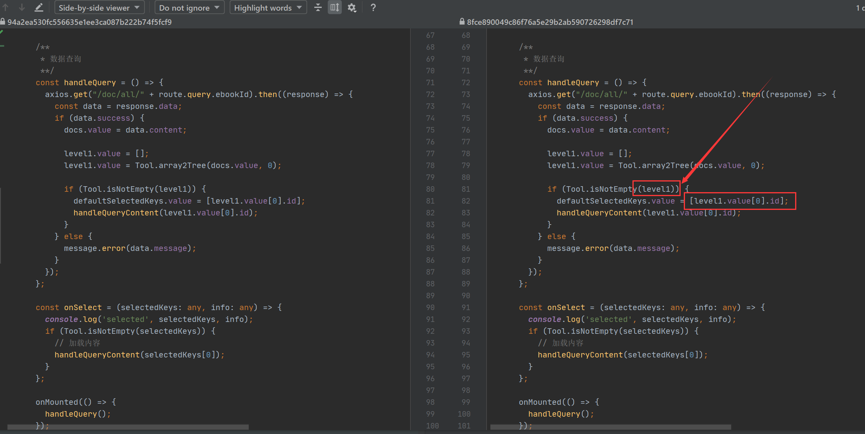Open diff settings gear menu
This screenshot has height=434, width=865.
(352, 7)
